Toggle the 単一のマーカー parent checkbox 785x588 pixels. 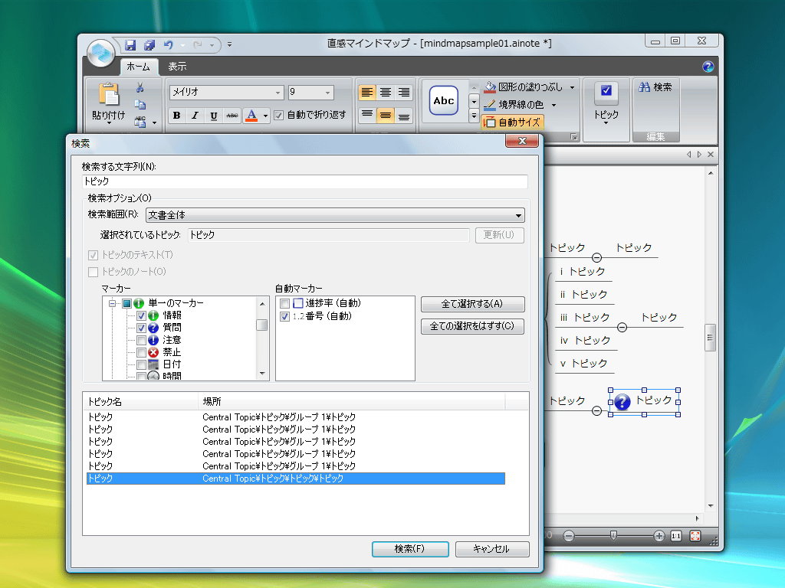click(x=126, y=303)
